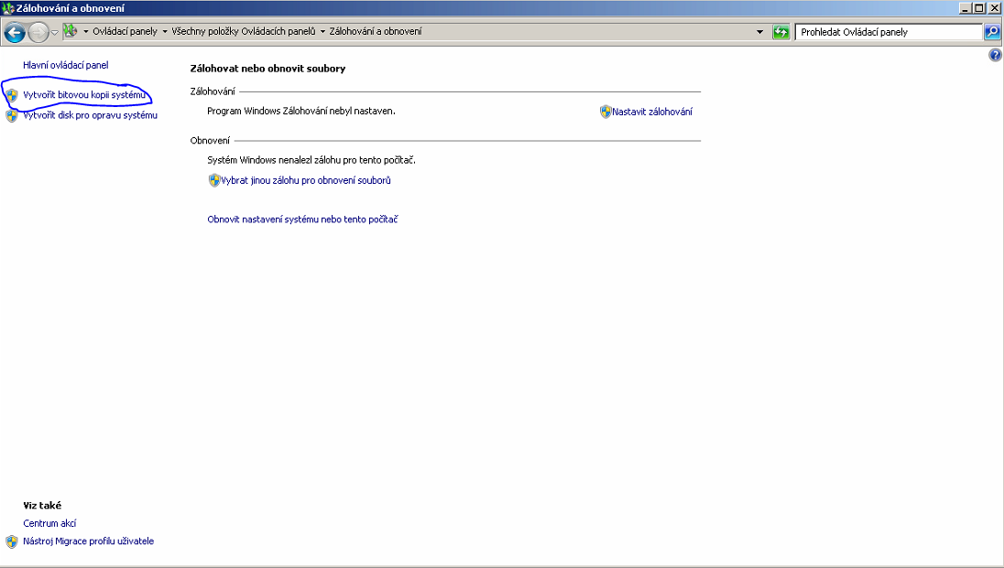The height and width of the screenshot is (568, 1004).
Task: Open the address bar history dropdown
Action: click(x=760, y=32)
